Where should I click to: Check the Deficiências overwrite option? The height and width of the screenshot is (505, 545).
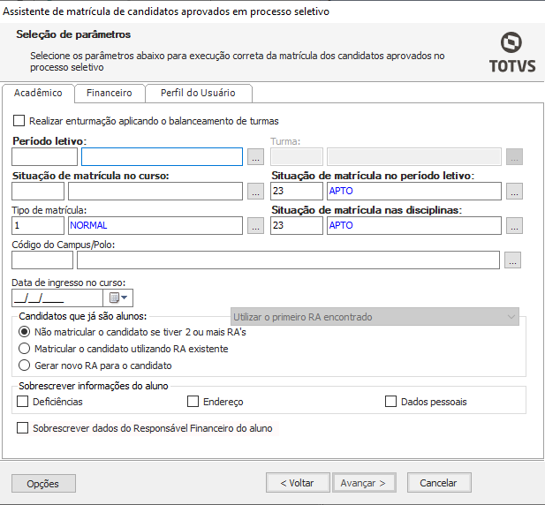[x=23, y=402]
